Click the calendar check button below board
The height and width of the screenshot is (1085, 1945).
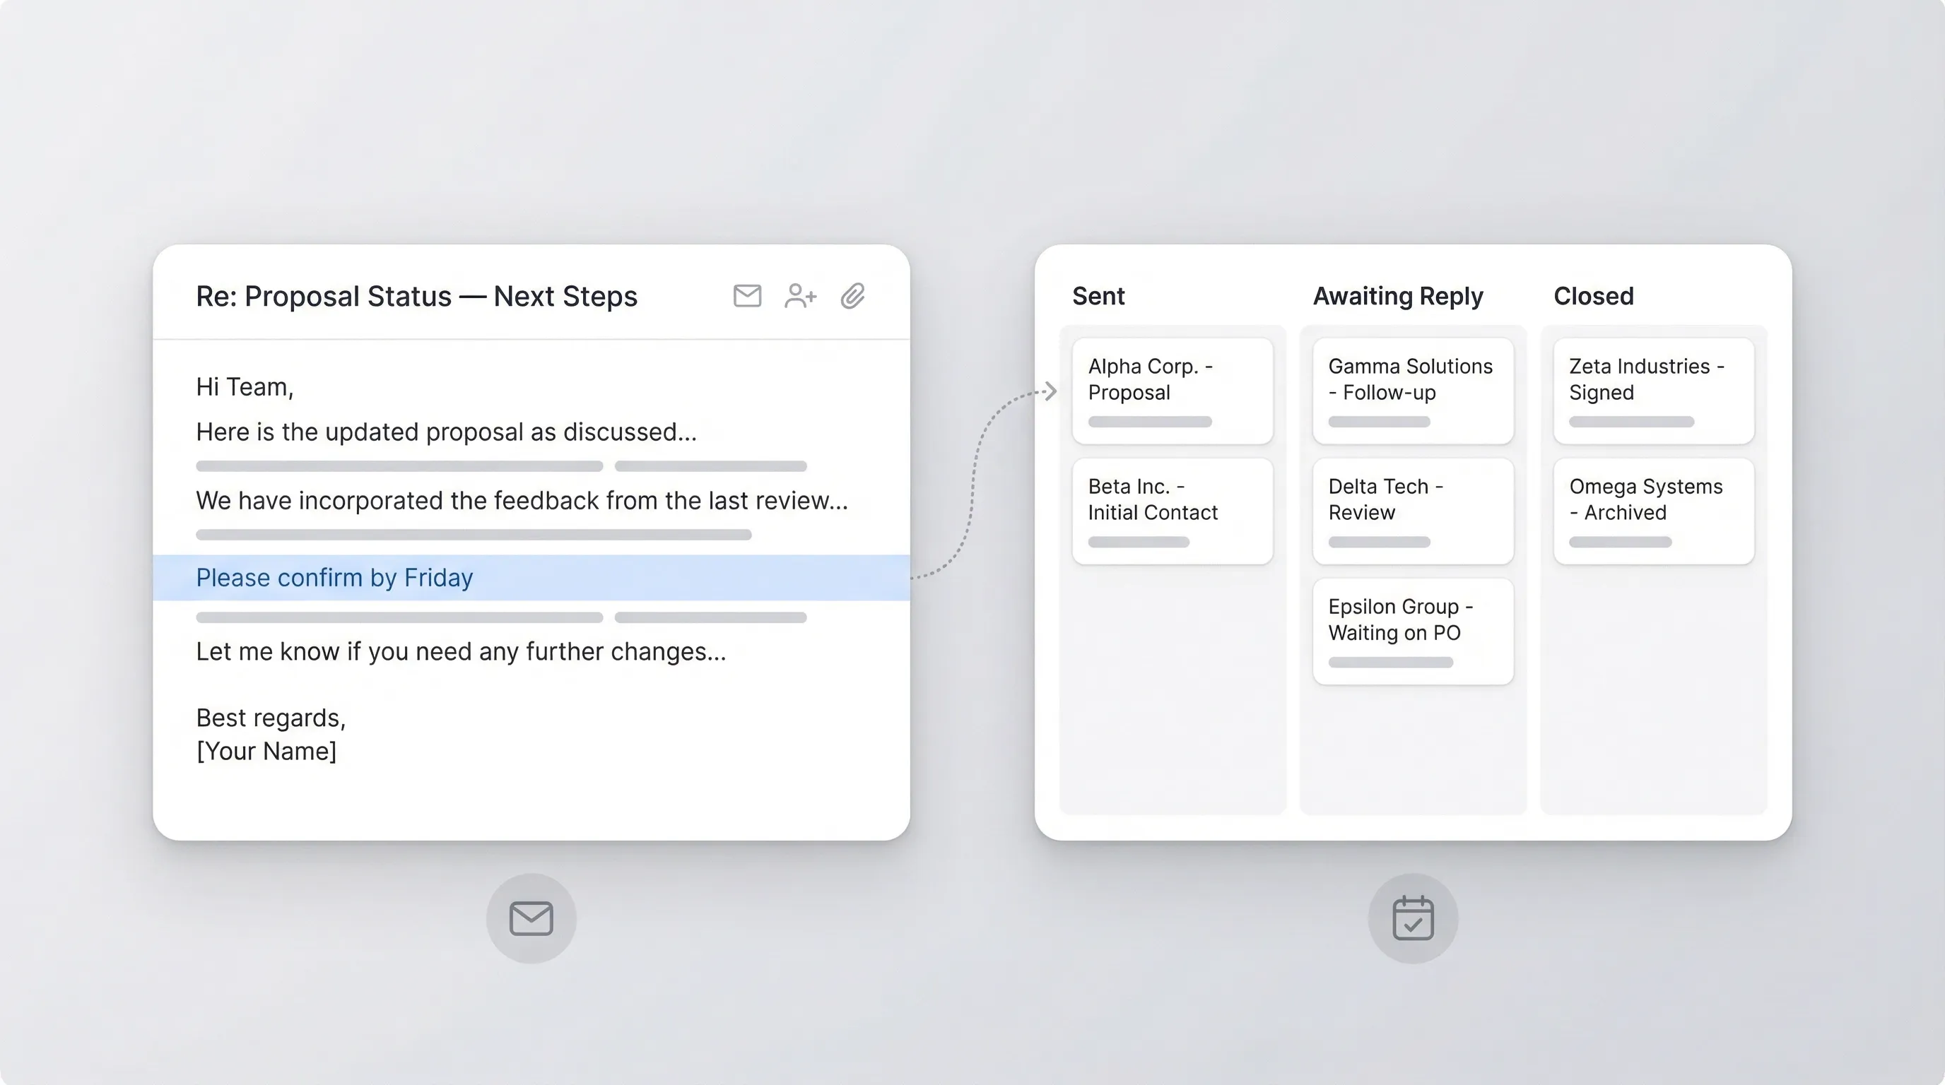(x=1413, y=918)
